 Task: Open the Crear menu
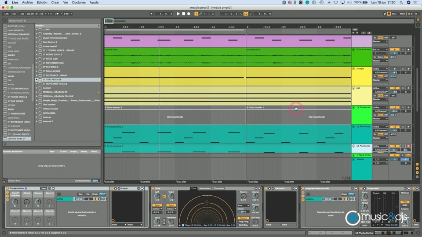coord(55,3)
